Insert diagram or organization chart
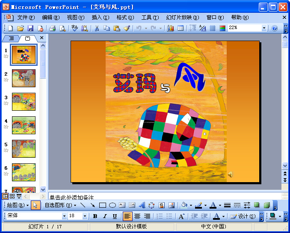This screenshot has width=290, height=233. [x=151, y=205]
